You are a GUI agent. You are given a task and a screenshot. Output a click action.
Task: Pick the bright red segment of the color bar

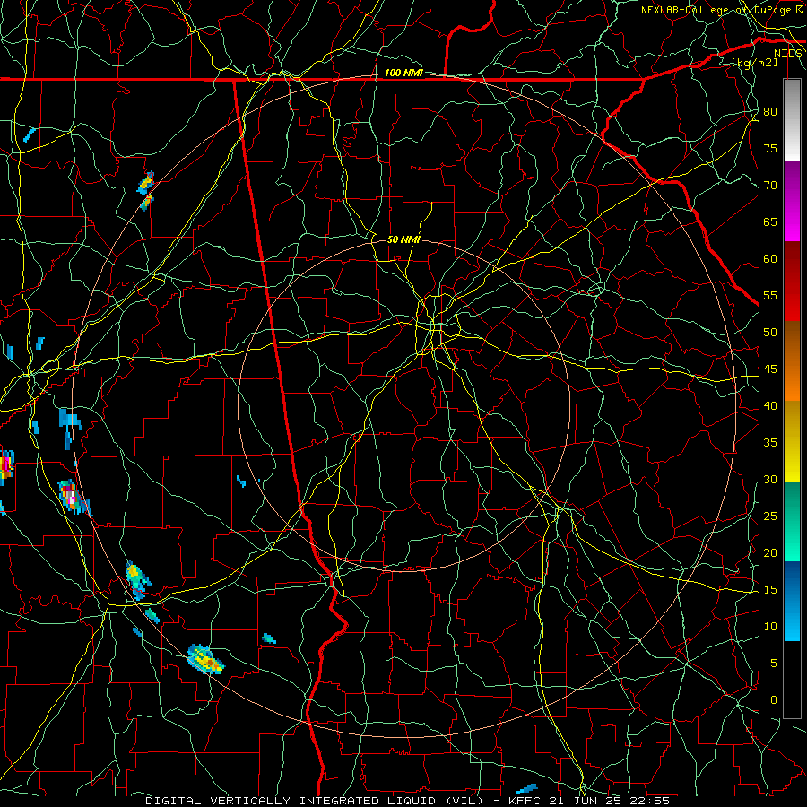click(x=792, y=282)
